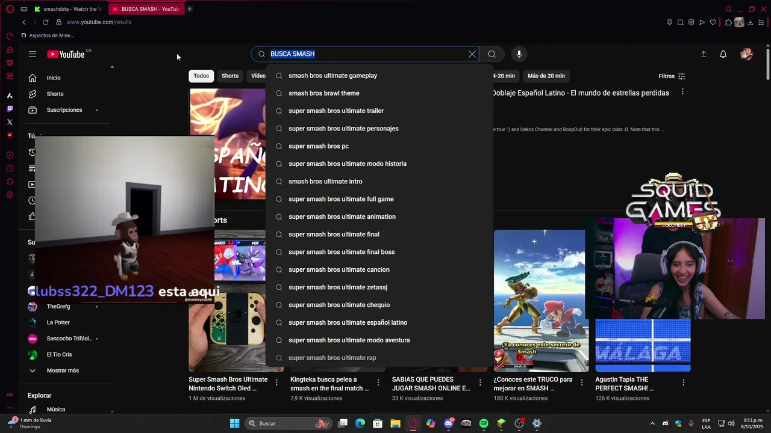Click the pin icon in address bar
The height and width of the screenshot is (433, 771).
(x=669, y=22)
